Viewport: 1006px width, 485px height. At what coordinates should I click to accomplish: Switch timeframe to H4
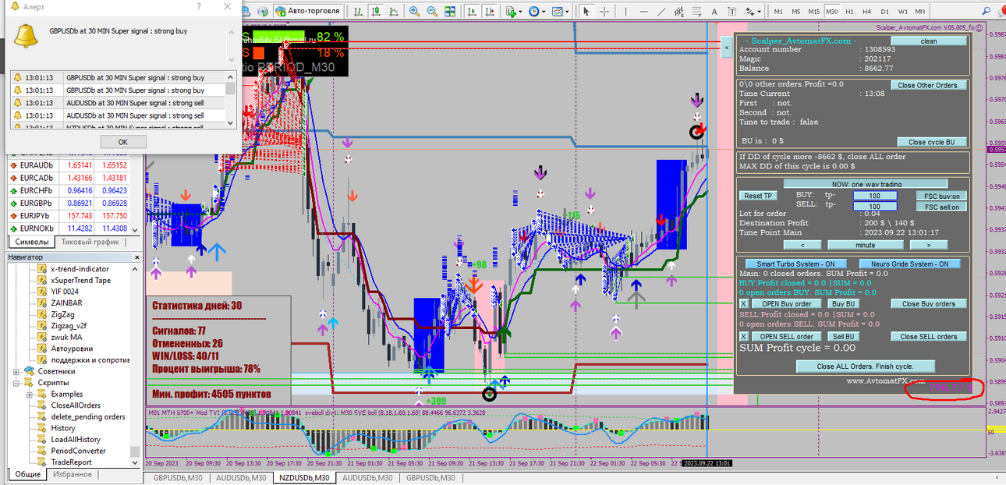click(866, 12)
